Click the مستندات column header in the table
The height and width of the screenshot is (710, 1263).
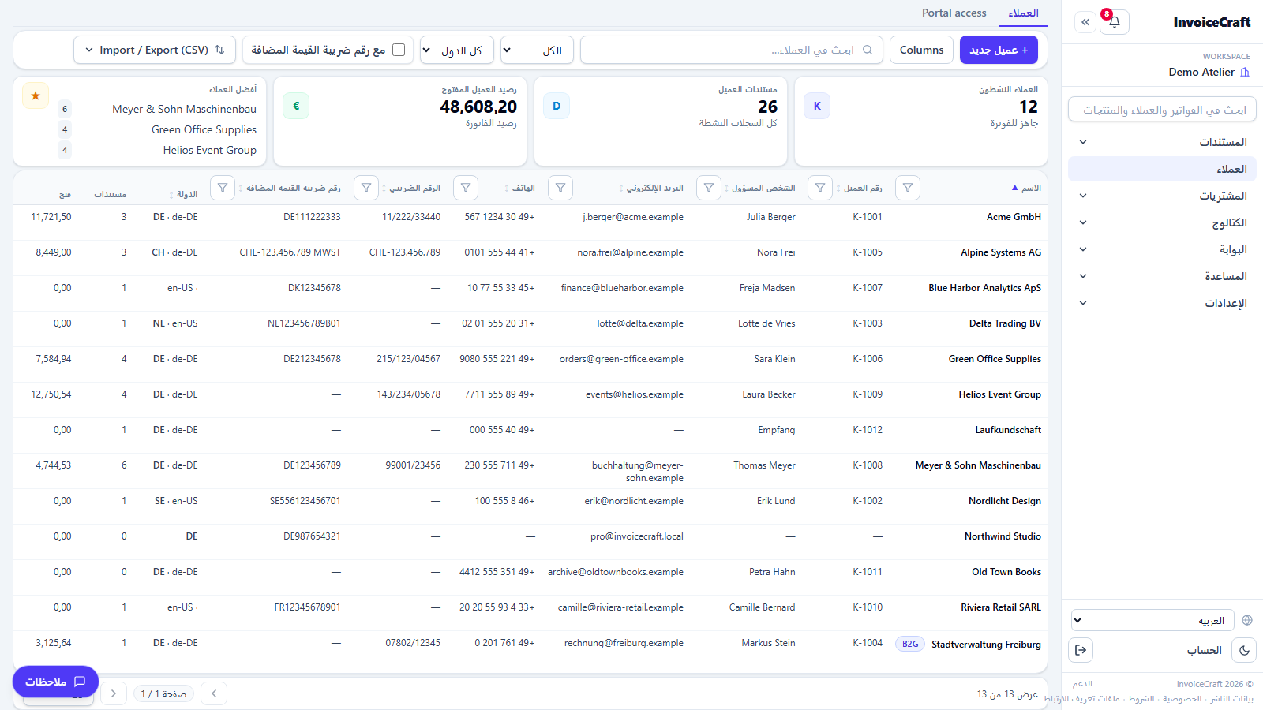111,194
